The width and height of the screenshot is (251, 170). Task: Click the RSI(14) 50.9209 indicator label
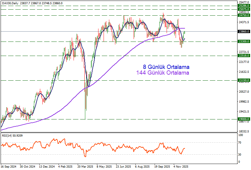click(x=12, y=136)
